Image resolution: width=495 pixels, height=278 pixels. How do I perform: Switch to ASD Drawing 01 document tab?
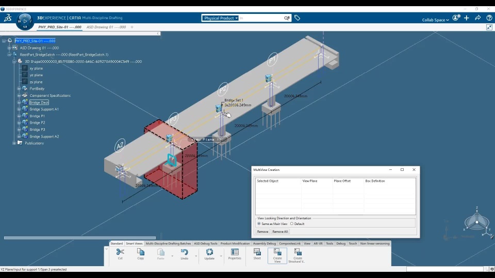106,27
